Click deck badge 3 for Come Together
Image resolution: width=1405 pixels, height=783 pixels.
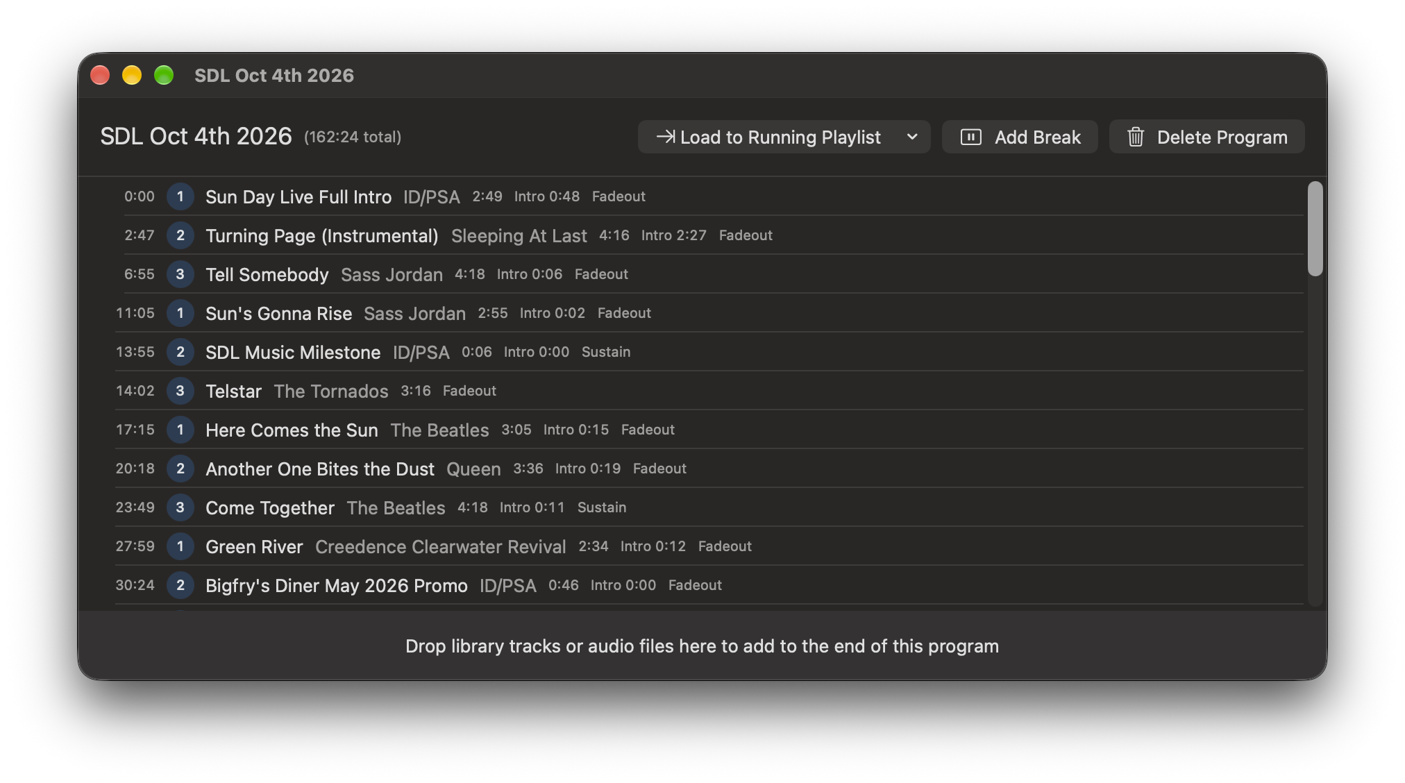(x=180, y=507)
